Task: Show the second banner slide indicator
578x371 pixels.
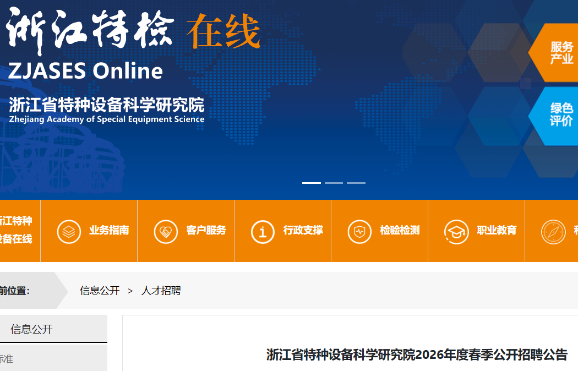Action: [334, 183]
